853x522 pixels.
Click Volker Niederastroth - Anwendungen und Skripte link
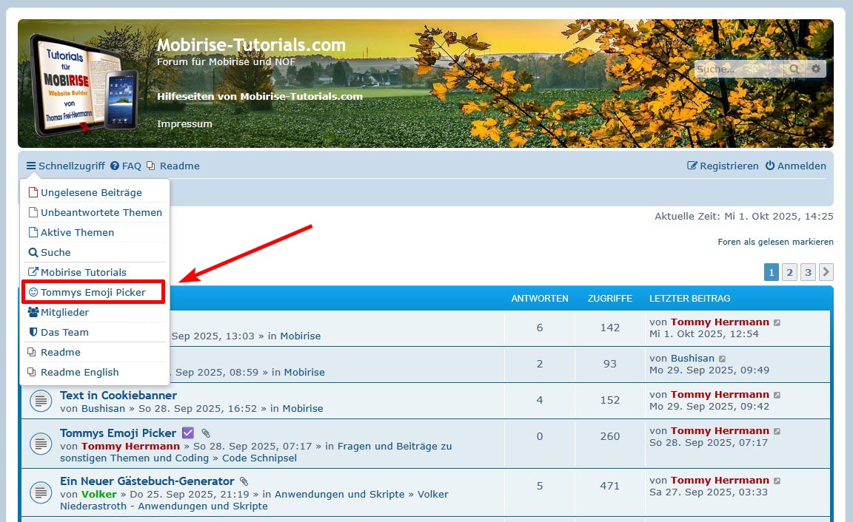[x=254, y=501]
